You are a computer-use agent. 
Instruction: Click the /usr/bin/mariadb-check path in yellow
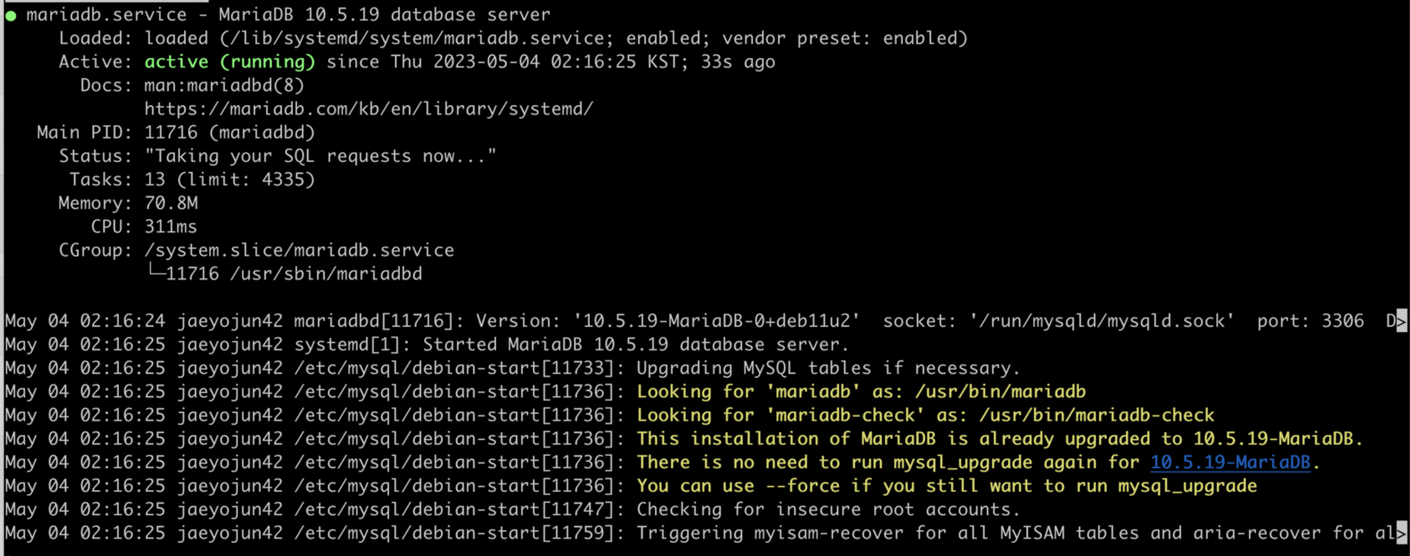pos(1096,415)
